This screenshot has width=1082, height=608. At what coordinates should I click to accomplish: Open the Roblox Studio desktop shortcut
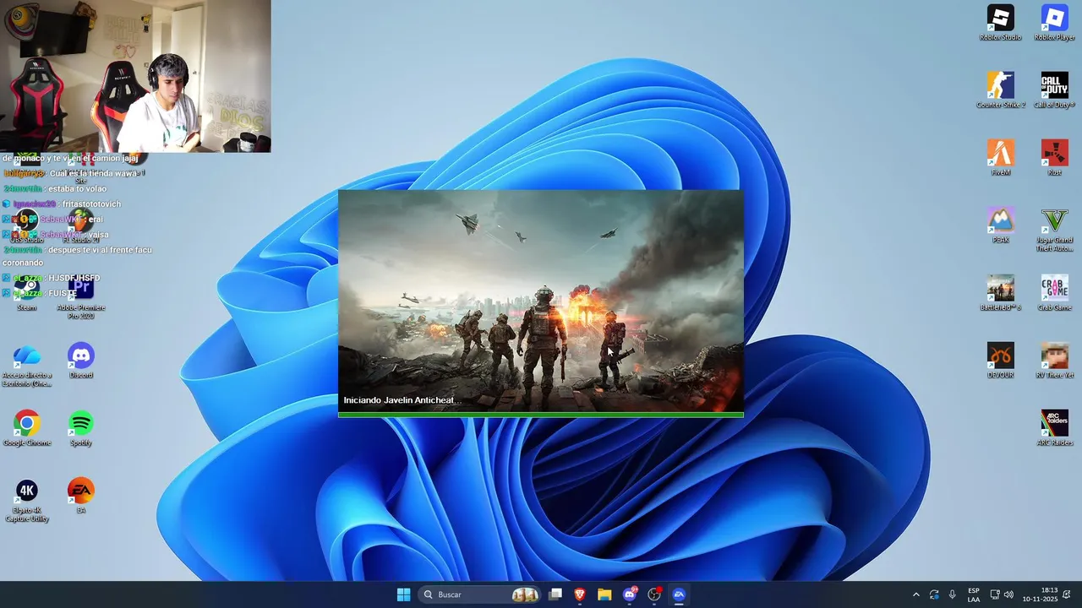pyautogui.click(x=1000, y=23)
